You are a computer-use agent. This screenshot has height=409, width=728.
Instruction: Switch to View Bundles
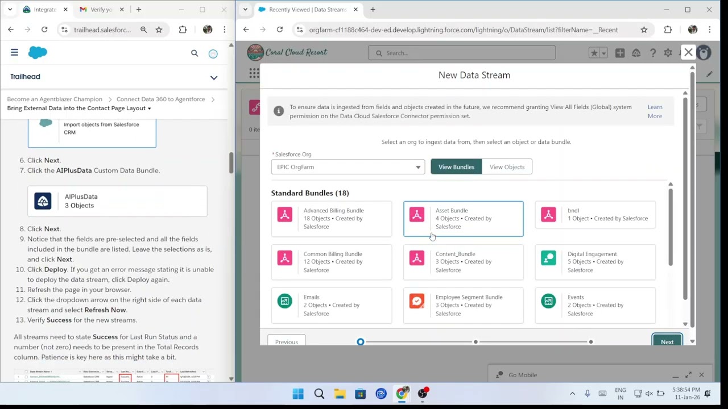456,167
